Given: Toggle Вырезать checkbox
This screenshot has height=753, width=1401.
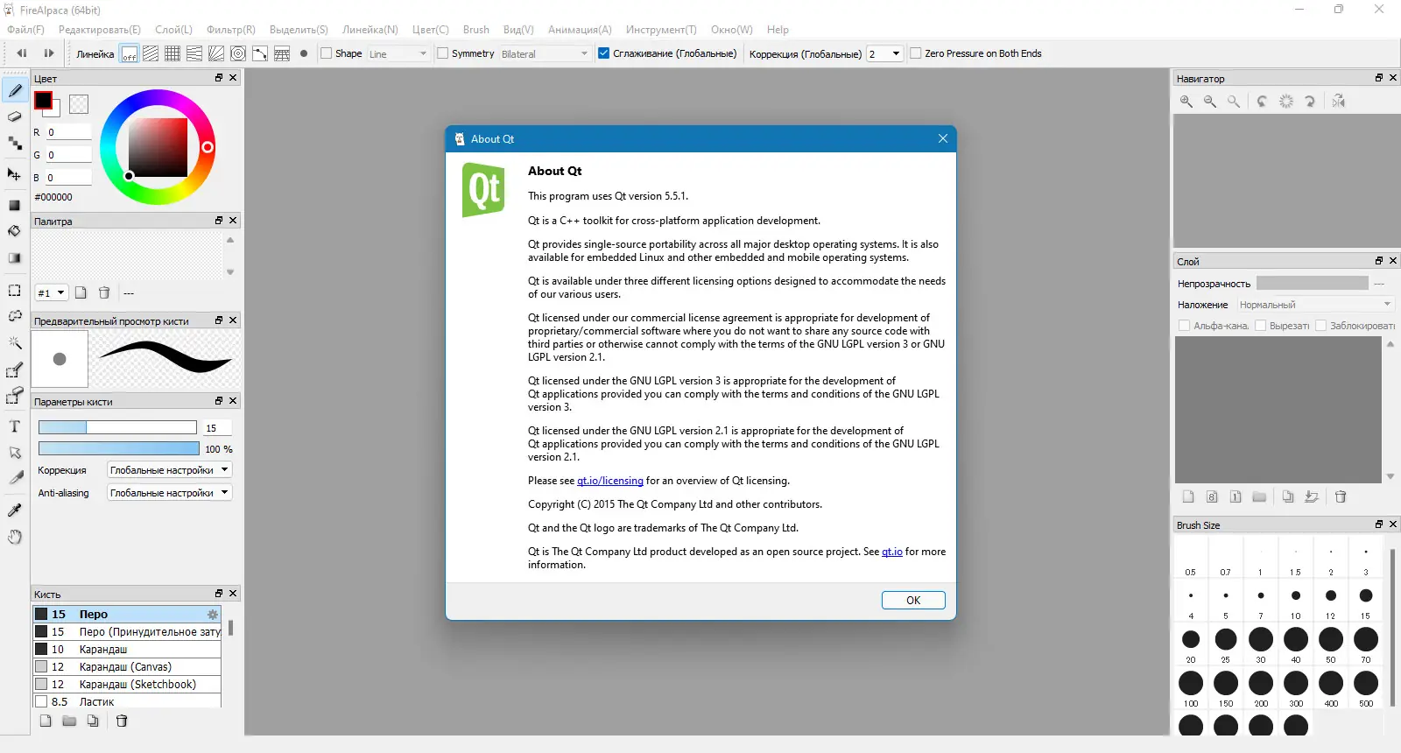Looking at the screenshot, I should point(1261,326).
